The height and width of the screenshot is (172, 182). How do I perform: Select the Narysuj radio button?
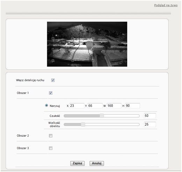point(46,105)
